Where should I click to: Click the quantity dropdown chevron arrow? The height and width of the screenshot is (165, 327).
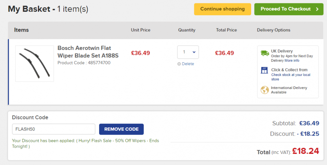[x=194, y=52]
